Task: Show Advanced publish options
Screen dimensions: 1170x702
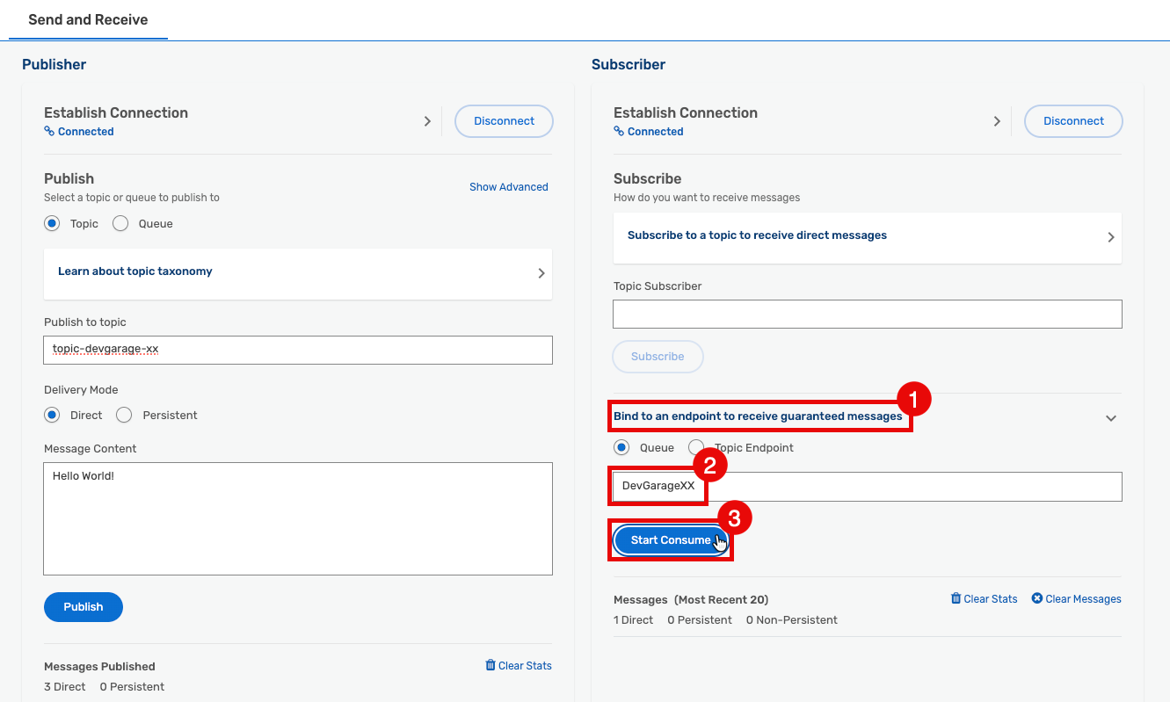Action: coord(509,187)
